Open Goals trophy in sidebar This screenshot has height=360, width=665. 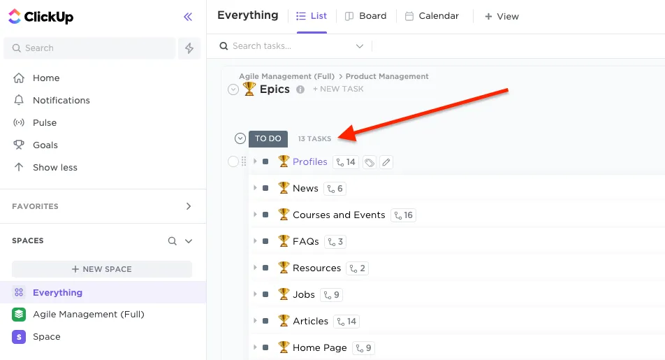coord(20,145)
